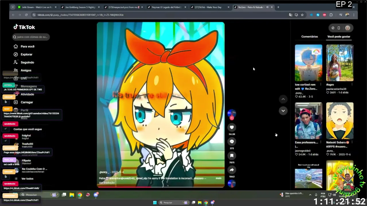Reload the page in Chrome
This screenshot has height=206, width=367.
pos(26,15)
